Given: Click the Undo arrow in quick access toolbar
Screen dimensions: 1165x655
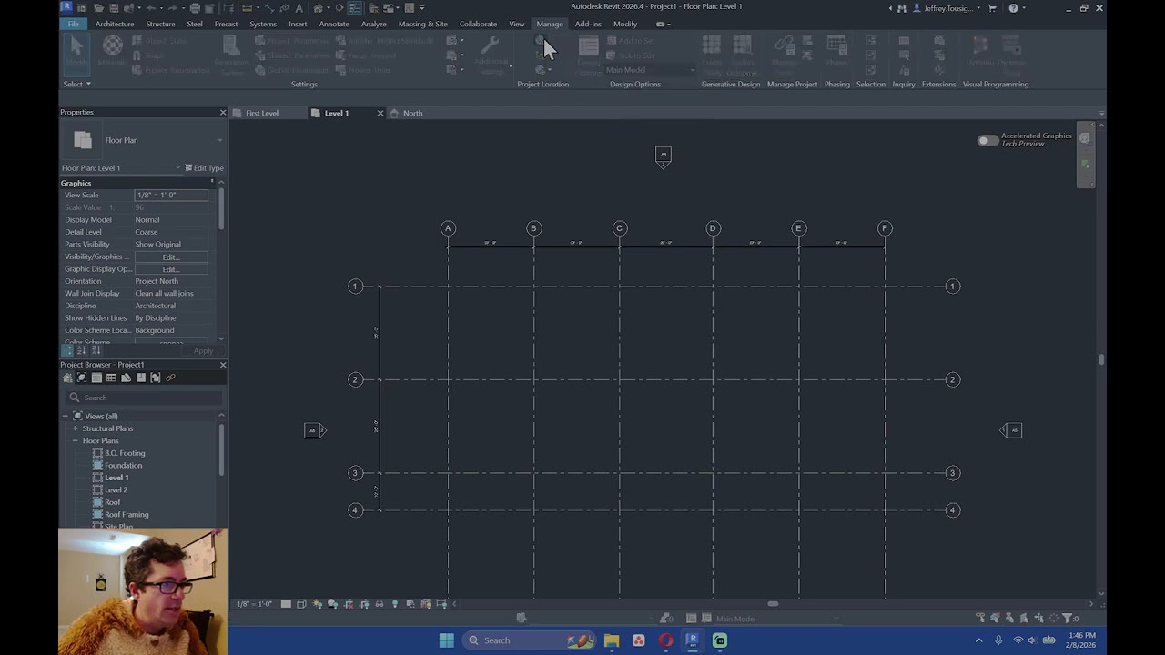Looking at the screenshot, I should [x=151, y=8].
